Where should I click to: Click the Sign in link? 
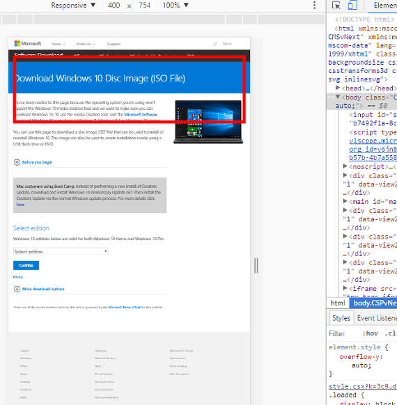coord(227,44)
